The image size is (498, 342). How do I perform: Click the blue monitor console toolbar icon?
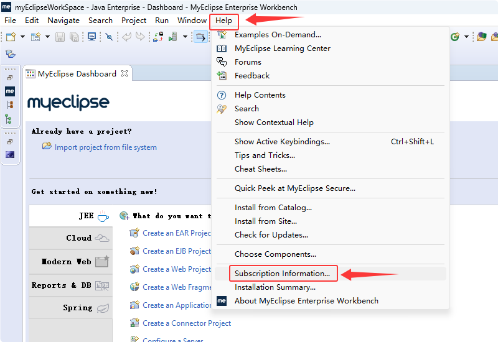tap(92, 37)
